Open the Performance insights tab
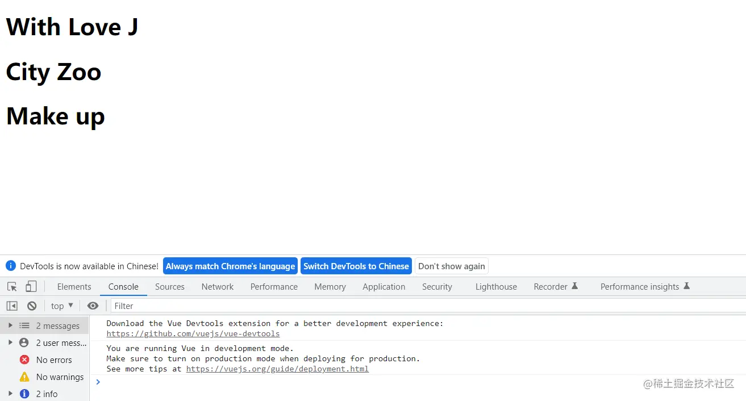Screen dimensions: 746x401 click(645, 287)
